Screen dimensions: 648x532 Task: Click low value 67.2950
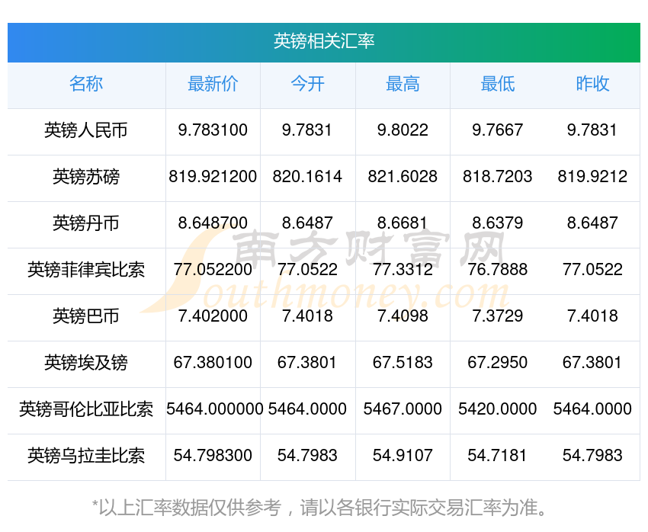[498, 363]
